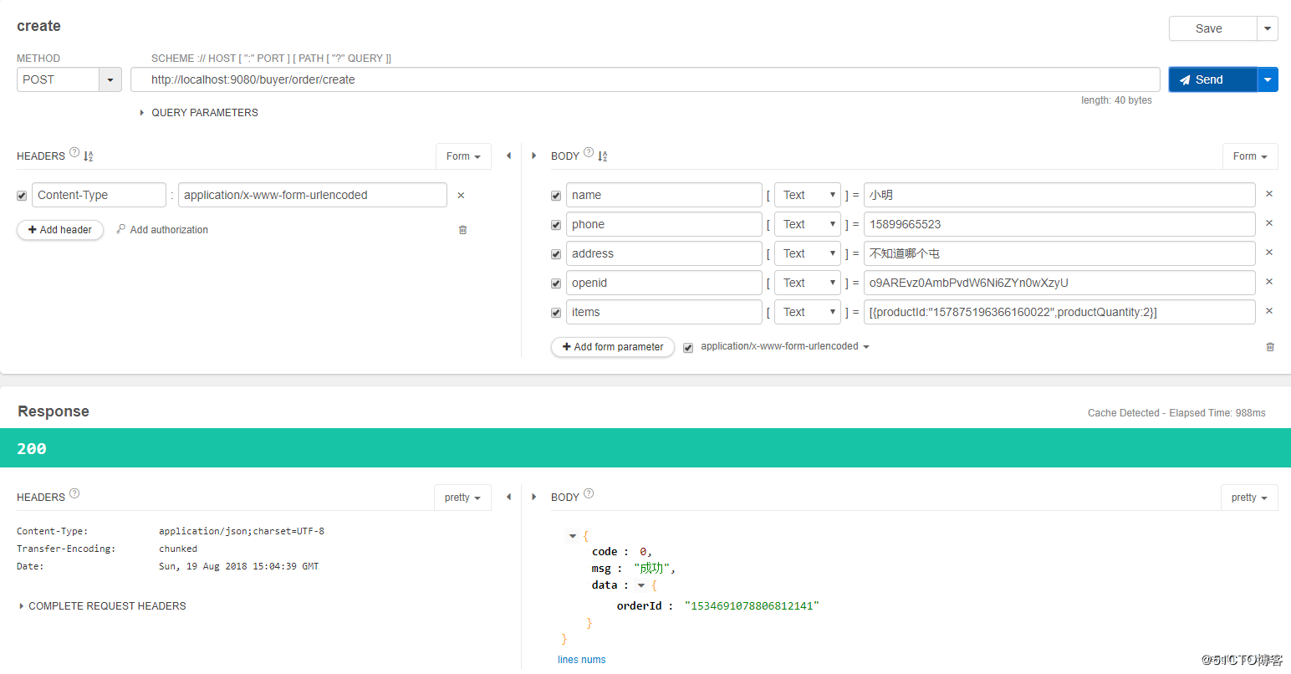Toggle the address parameter checkbox
Screen dimensions: 1291x674
tap(556, 254)
